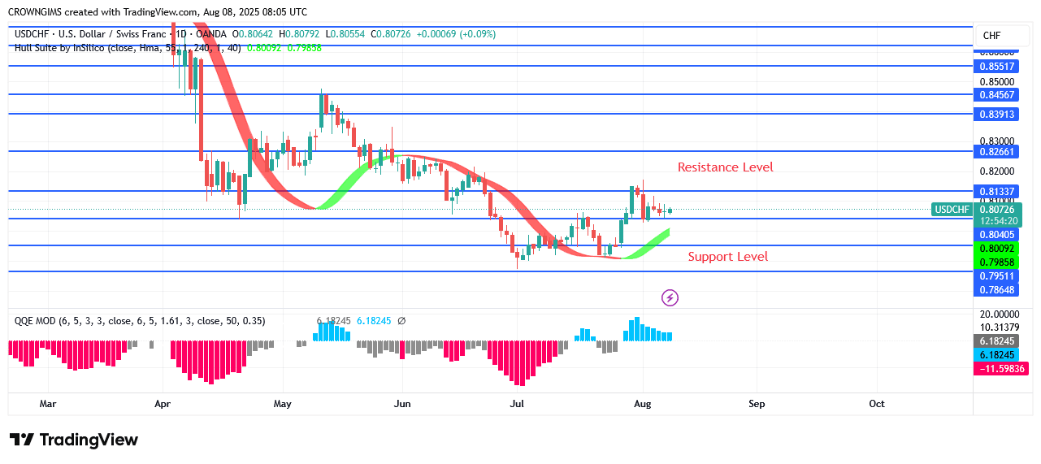Click the Mar label on time axis
This screenshot has height=464, width=1041.
(x=48, y=404)
